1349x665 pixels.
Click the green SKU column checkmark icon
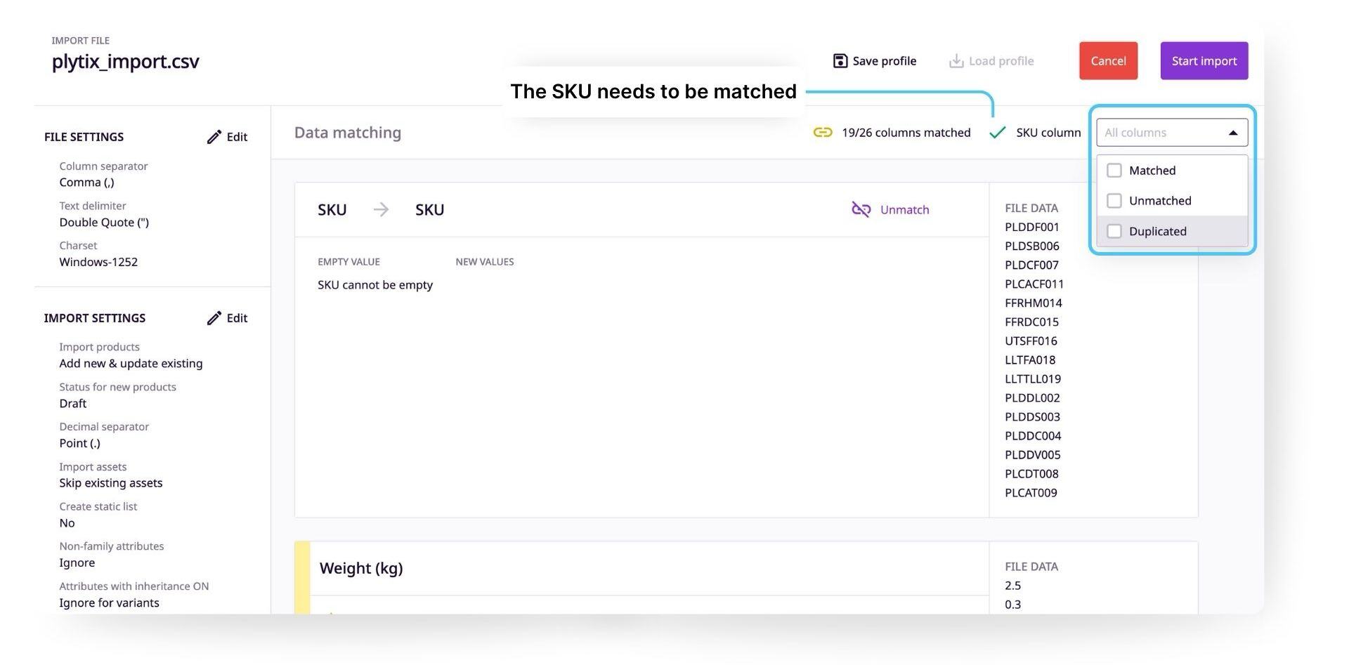pyautogui.click(x=998, y=133)
